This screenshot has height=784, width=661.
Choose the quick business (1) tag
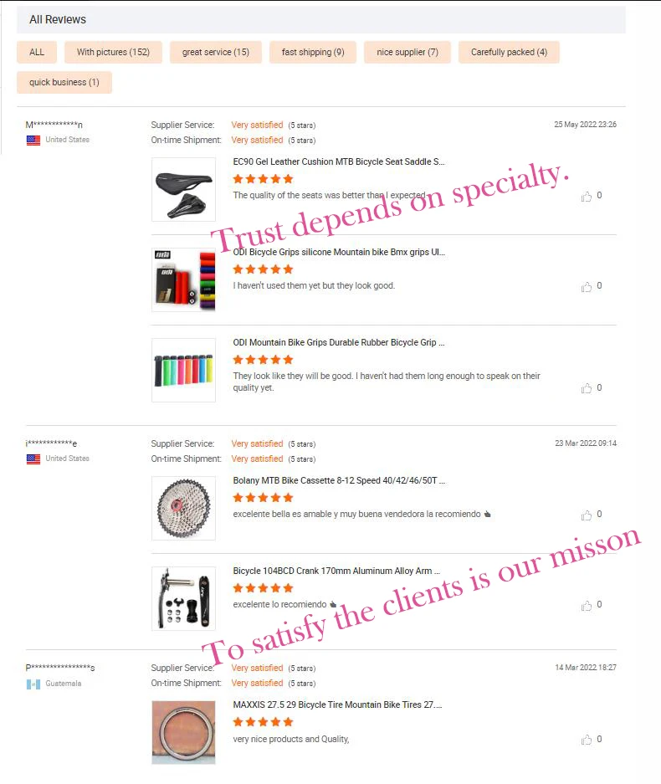coord(64,82)
